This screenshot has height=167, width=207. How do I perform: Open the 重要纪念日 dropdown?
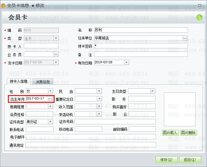pos(99,99)
